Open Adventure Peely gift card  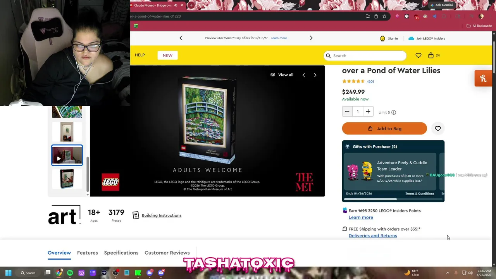click(390, 171)
